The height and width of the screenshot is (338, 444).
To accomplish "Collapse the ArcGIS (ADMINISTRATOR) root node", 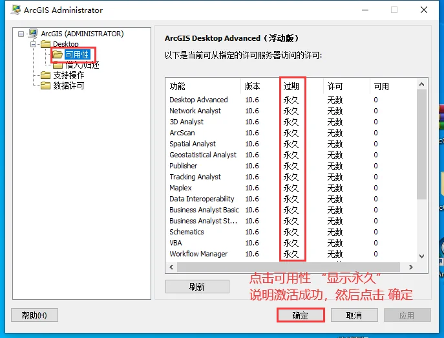I will click(21, 34).
